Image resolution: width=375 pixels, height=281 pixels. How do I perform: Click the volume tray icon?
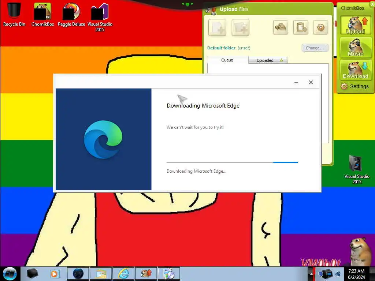click(338, 274)
